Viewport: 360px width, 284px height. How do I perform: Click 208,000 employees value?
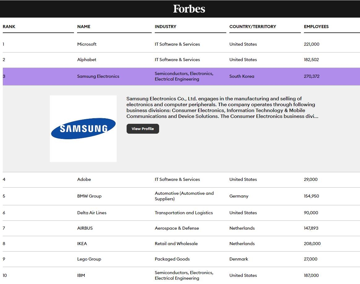(312, 244)
